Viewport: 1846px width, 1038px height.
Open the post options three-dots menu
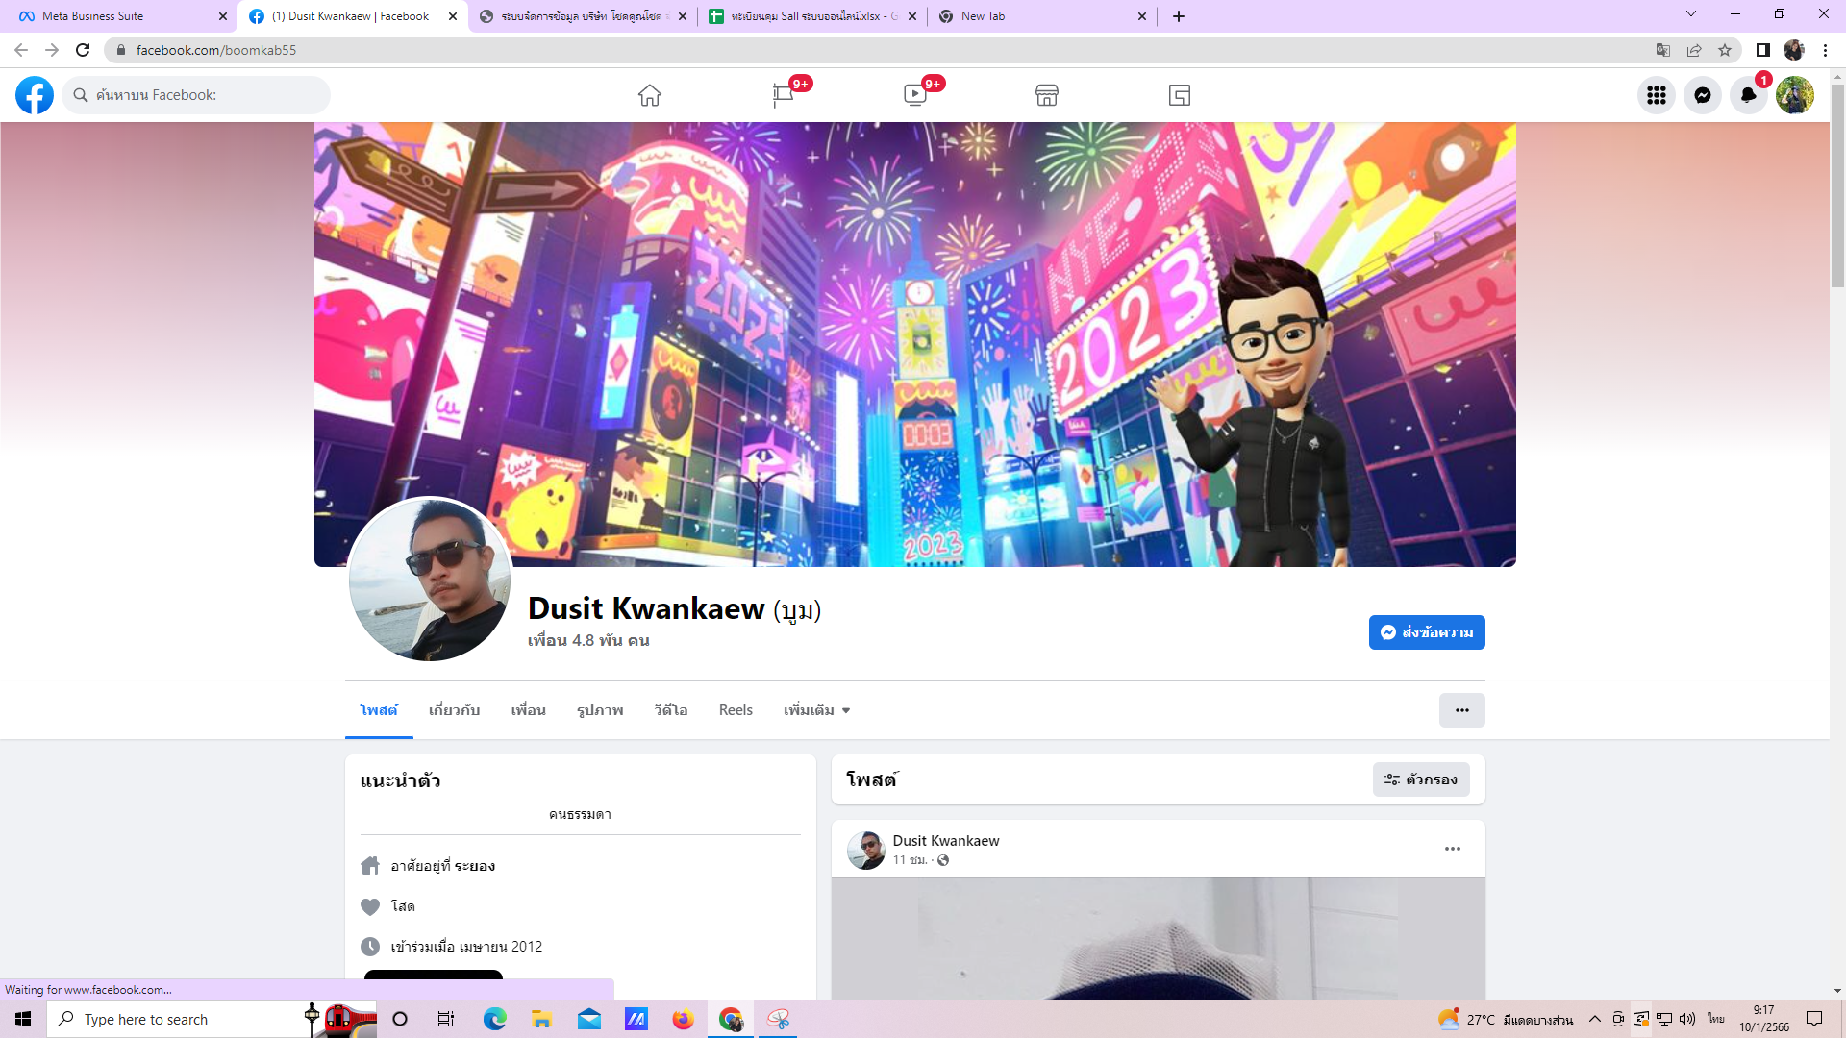1452,849
